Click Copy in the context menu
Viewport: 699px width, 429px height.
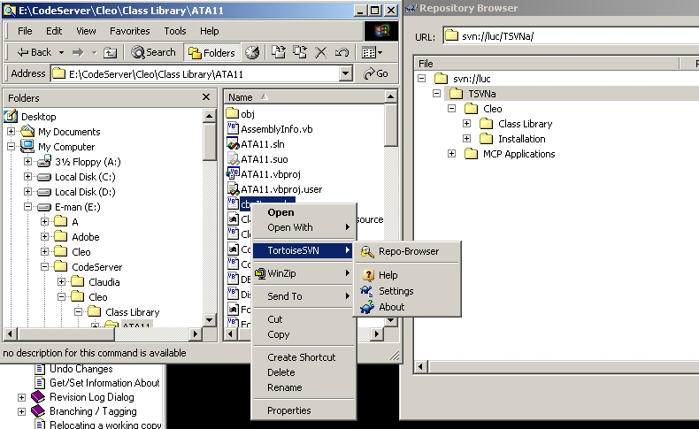tap(303, 334)
